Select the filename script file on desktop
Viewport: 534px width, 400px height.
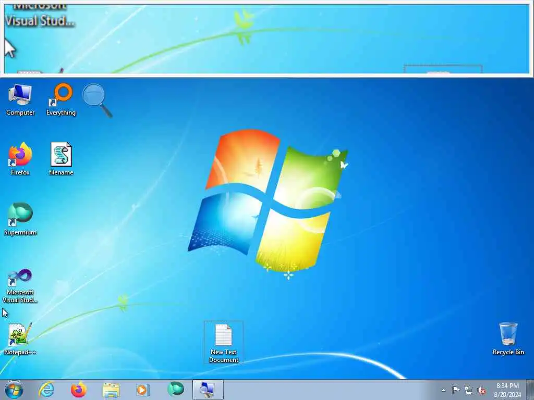[x=61, y=159]
